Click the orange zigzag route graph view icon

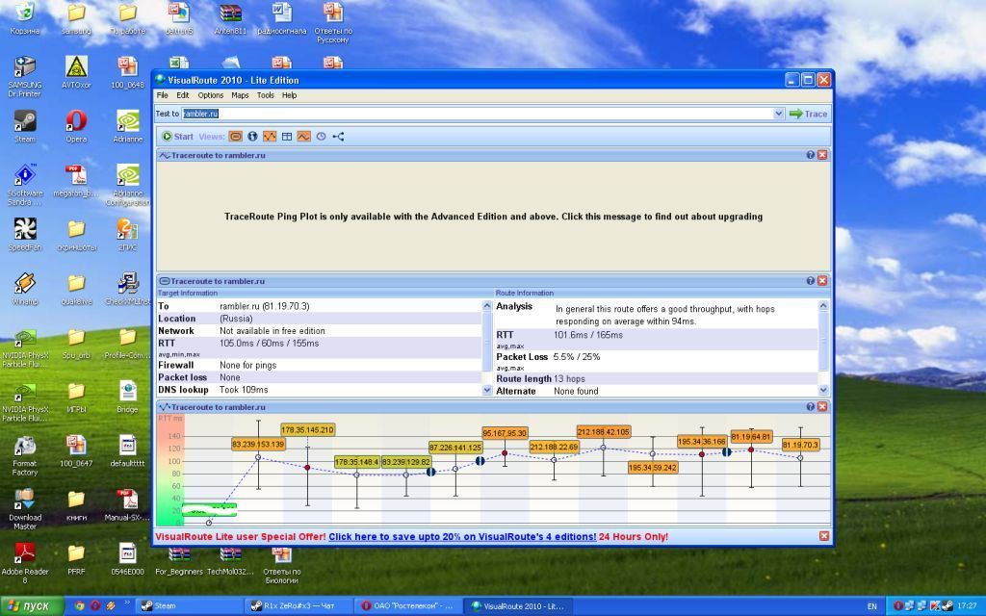click(270, 137)
